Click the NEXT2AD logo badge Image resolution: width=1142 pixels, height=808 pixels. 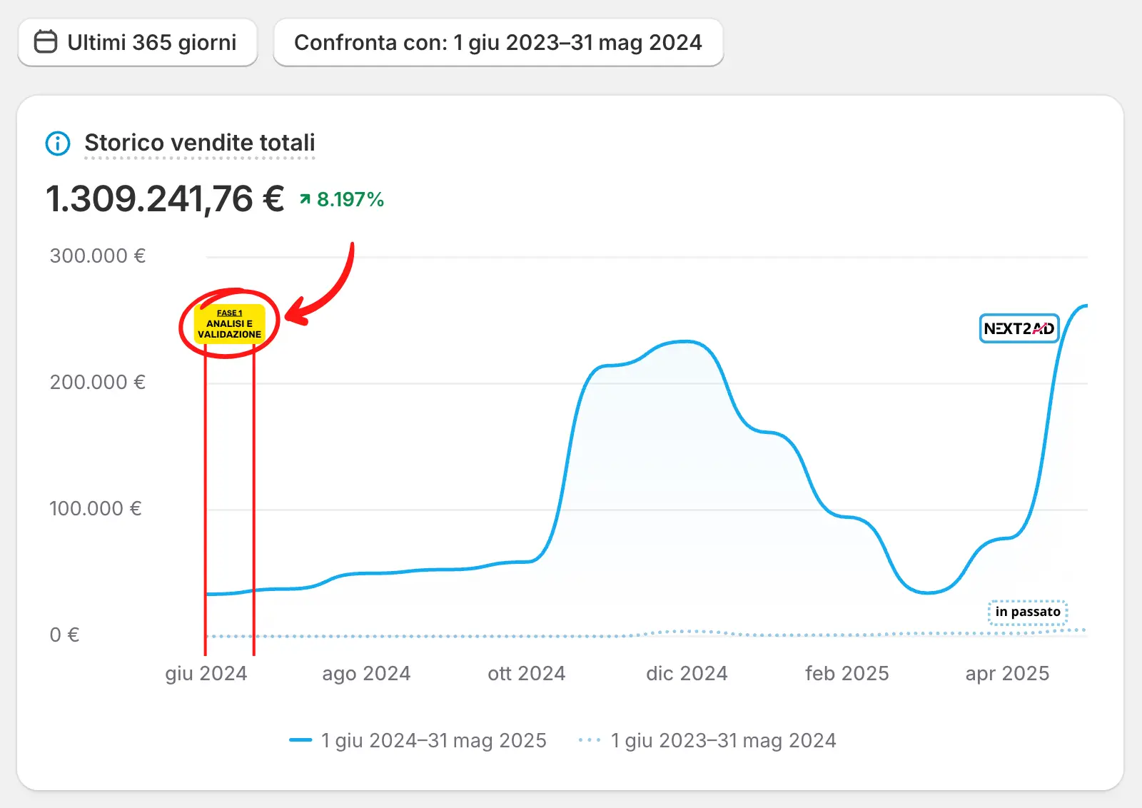[x=1019, y=328]
